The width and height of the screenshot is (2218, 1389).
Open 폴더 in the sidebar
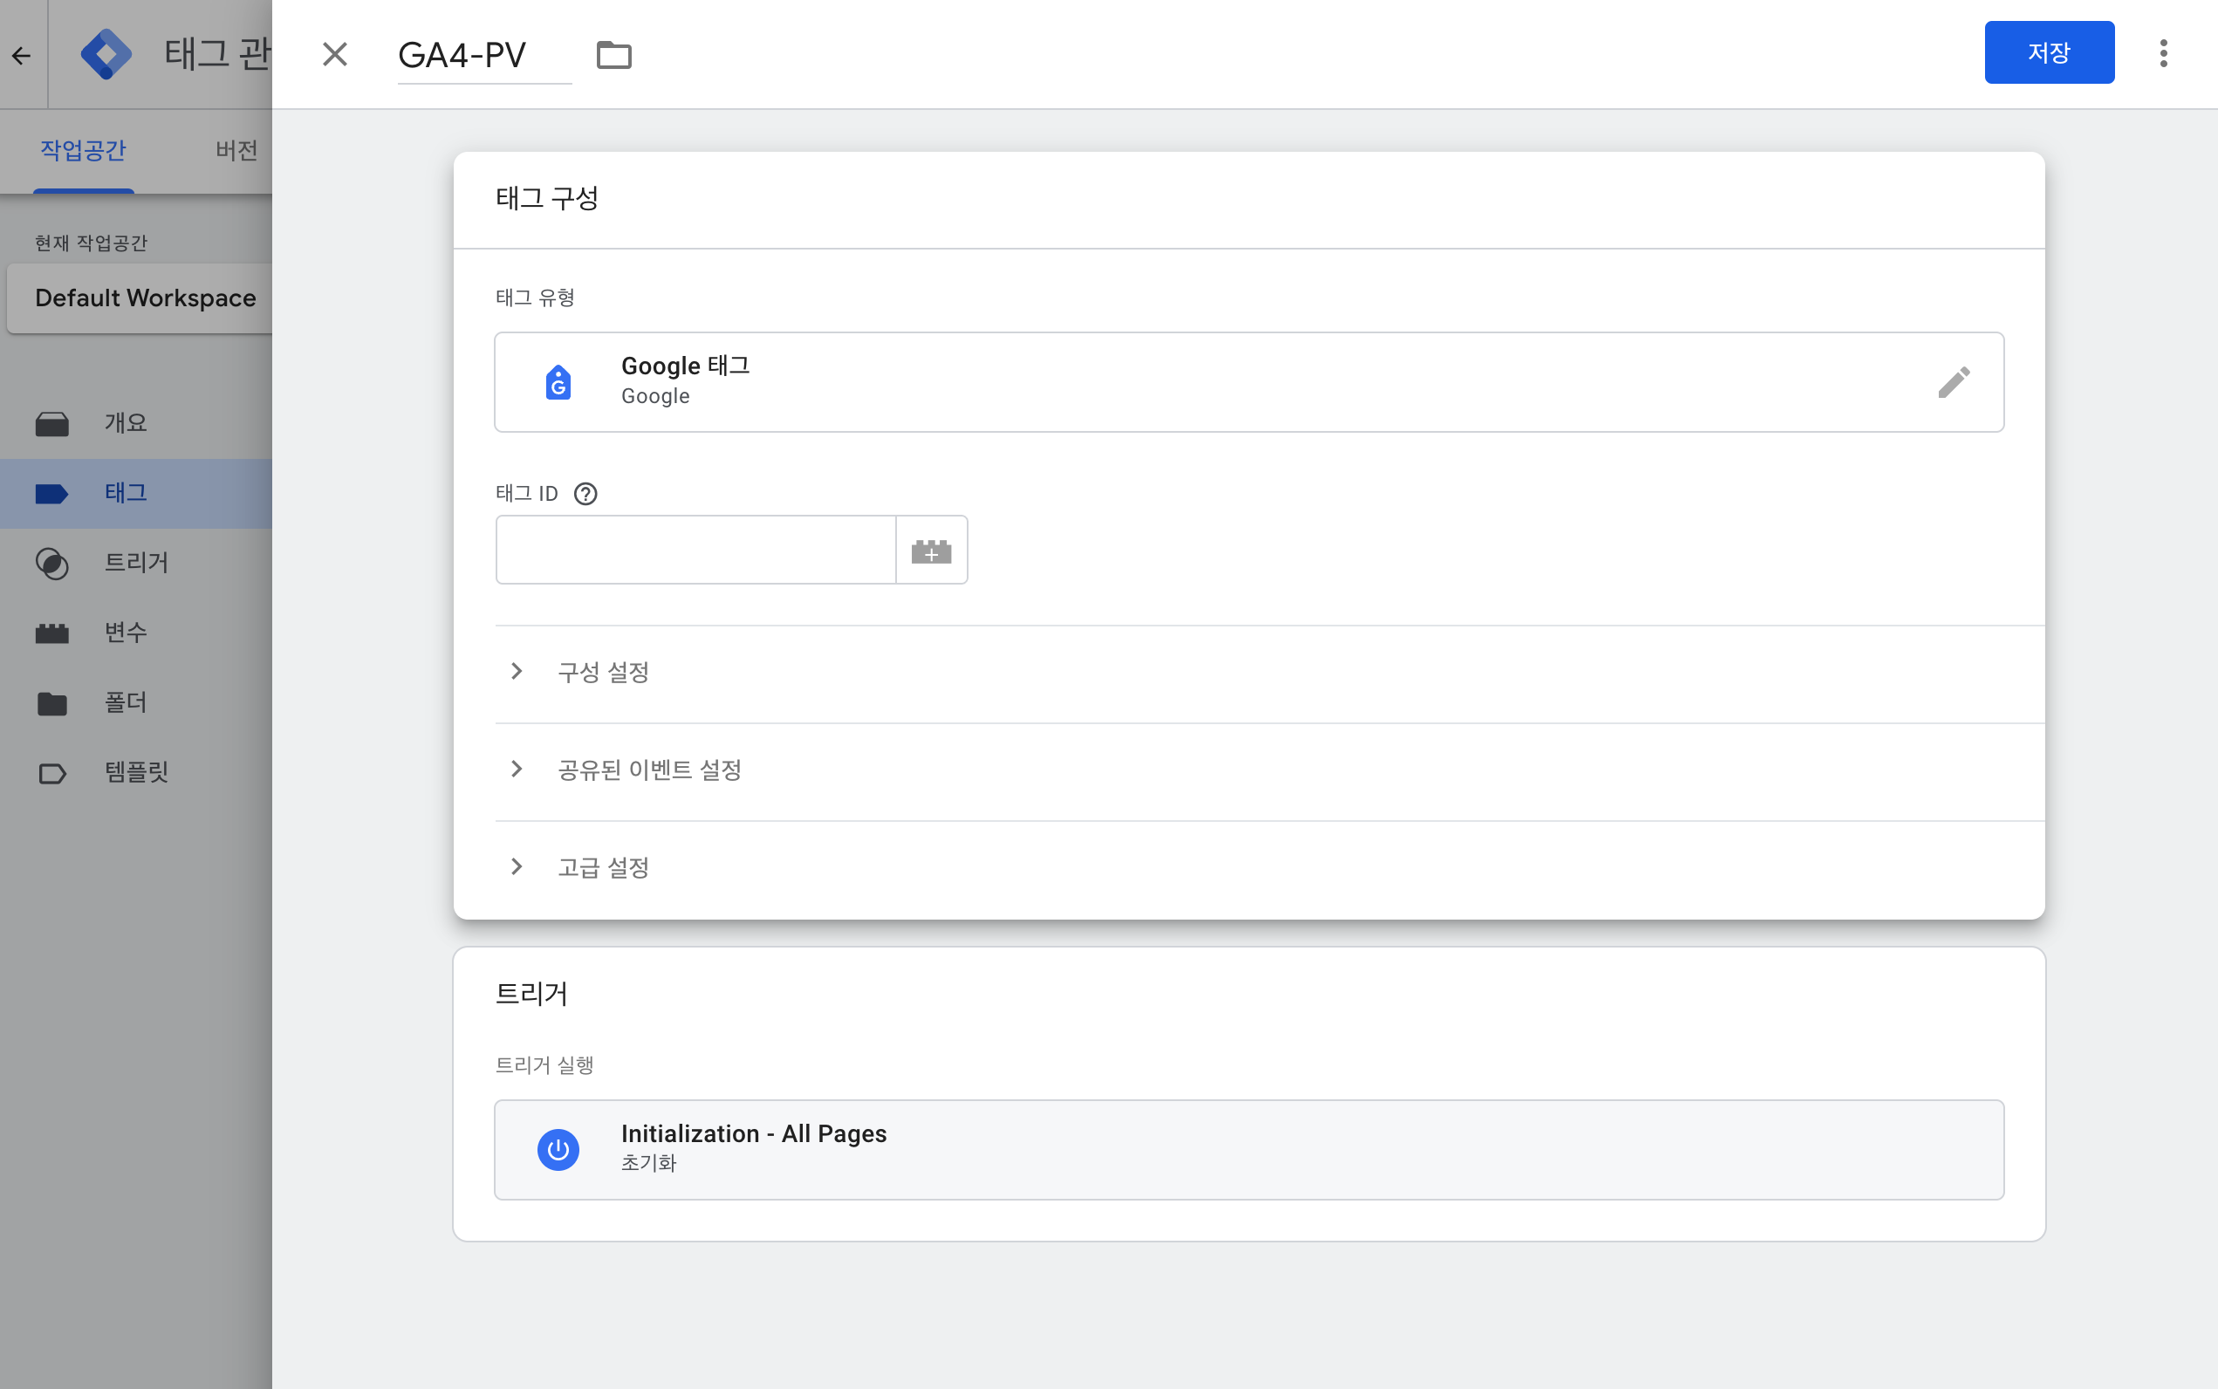pos(136,702)
